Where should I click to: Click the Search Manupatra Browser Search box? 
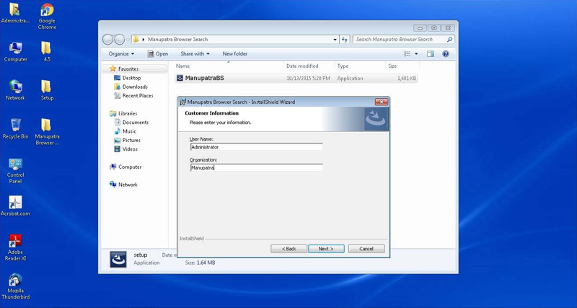point(404,40)
